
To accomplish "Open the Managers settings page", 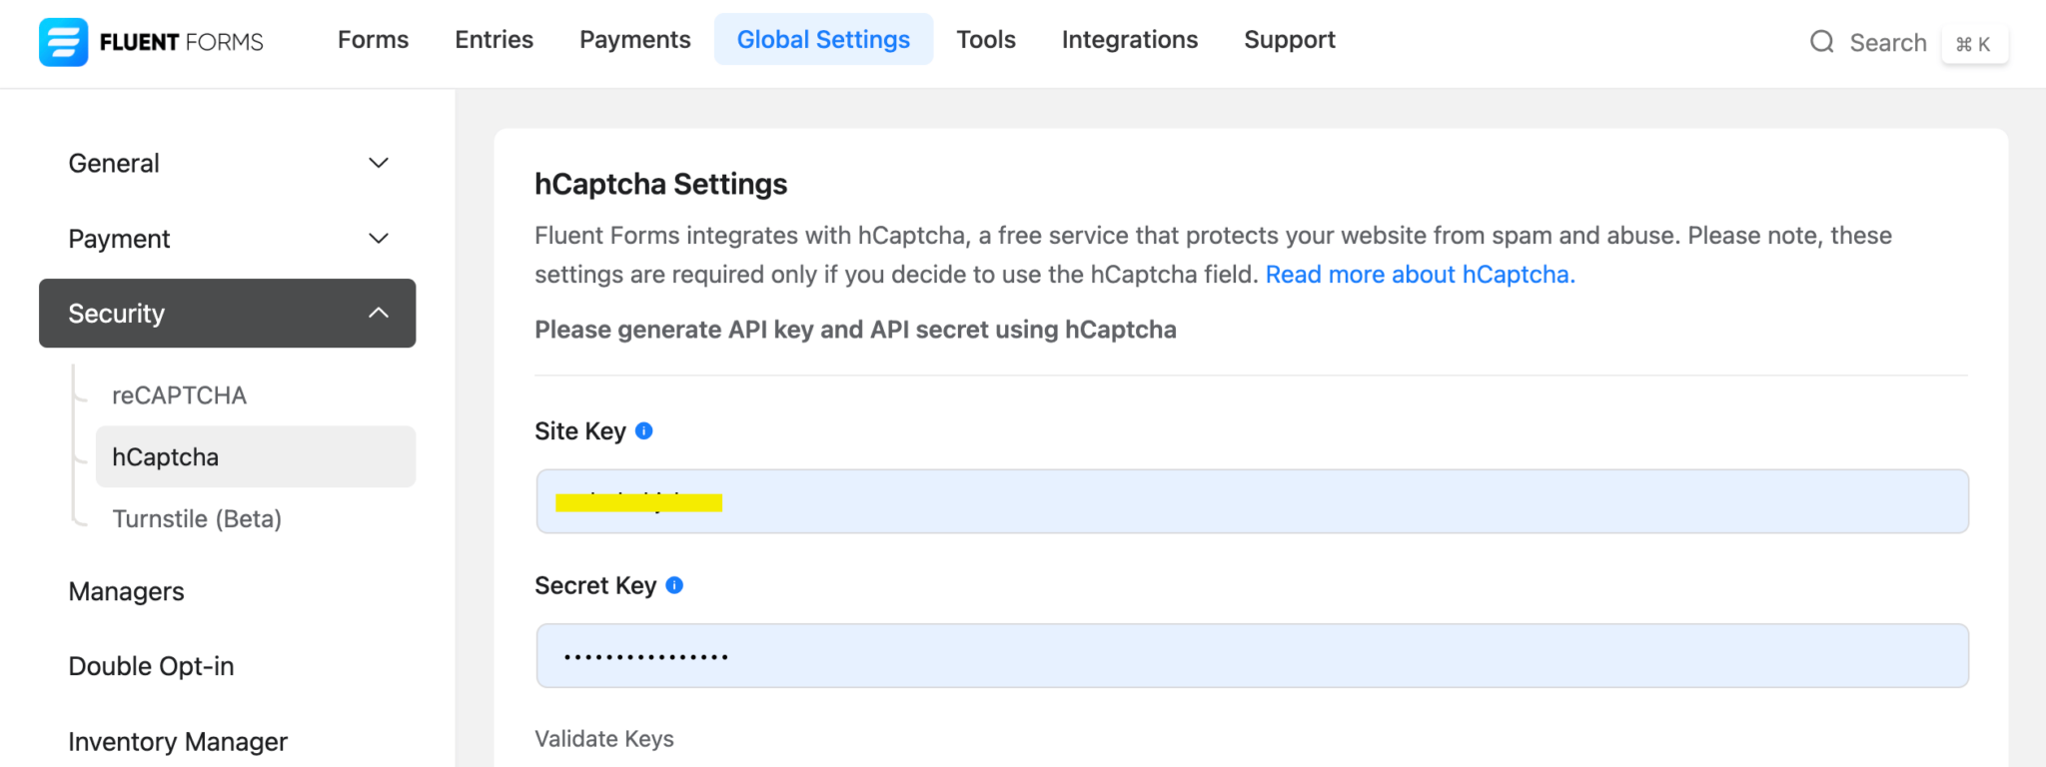I will tap(126, 592).
